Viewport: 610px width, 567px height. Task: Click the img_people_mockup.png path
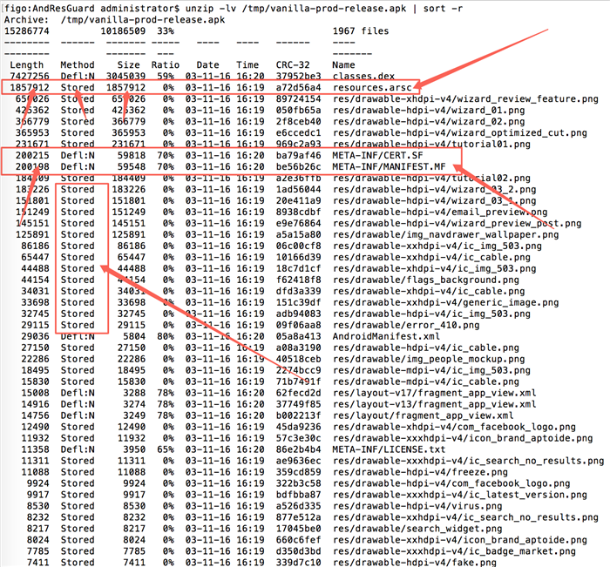[x=429, y=359]
